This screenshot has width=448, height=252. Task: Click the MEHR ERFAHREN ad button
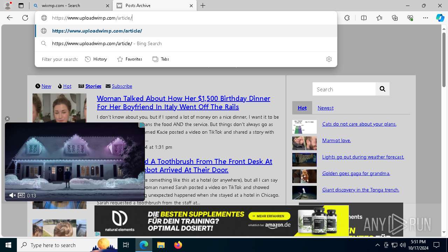click(x=269, y=216)
